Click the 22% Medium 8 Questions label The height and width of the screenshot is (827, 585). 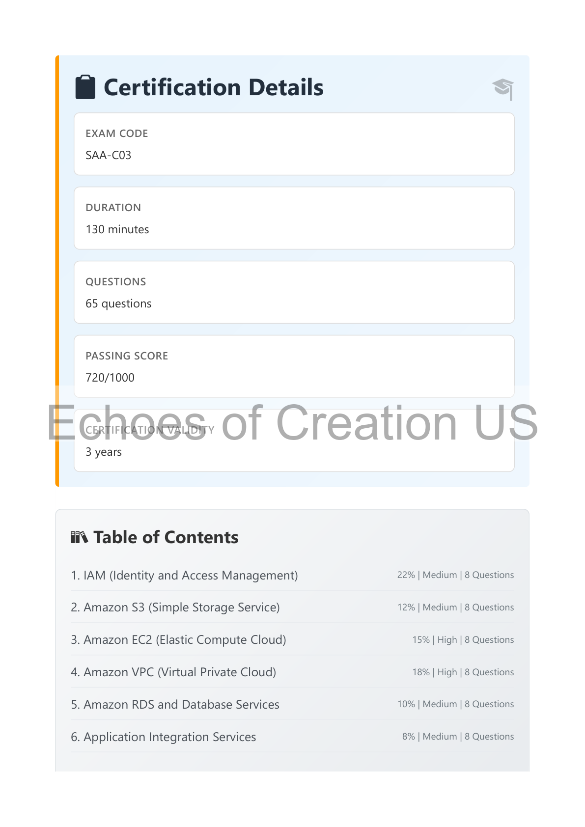[455, 575]
